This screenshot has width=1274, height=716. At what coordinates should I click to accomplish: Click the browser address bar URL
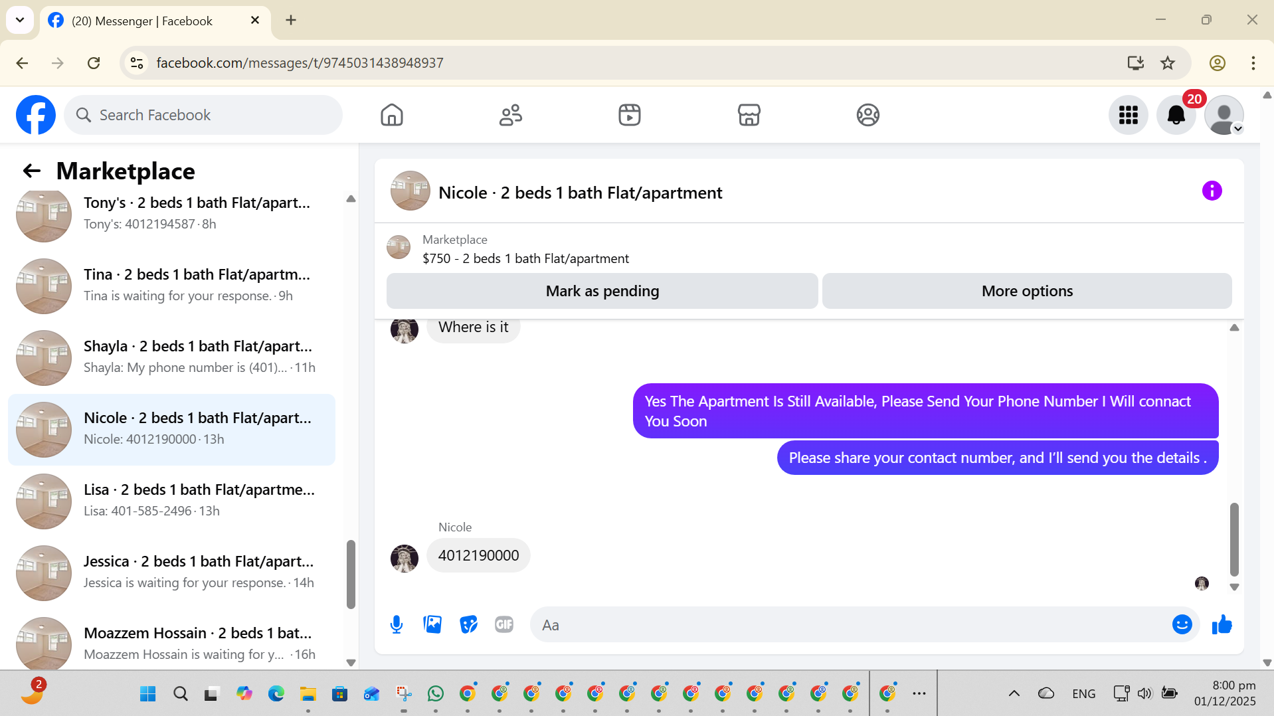click(x=300, y=62)
